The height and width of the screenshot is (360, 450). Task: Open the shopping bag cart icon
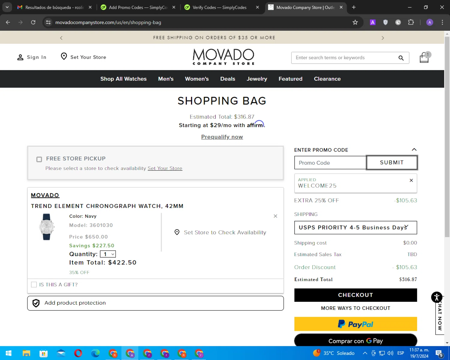(x=424, y=57)
